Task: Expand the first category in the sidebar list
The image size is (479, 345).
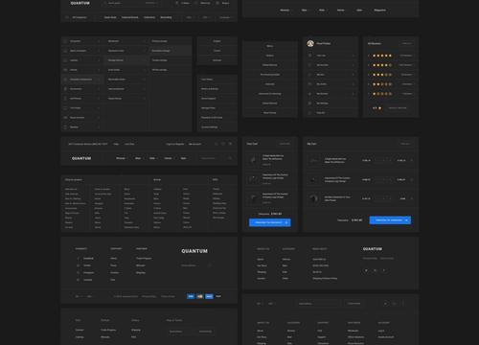Action: tap(82, 41)
